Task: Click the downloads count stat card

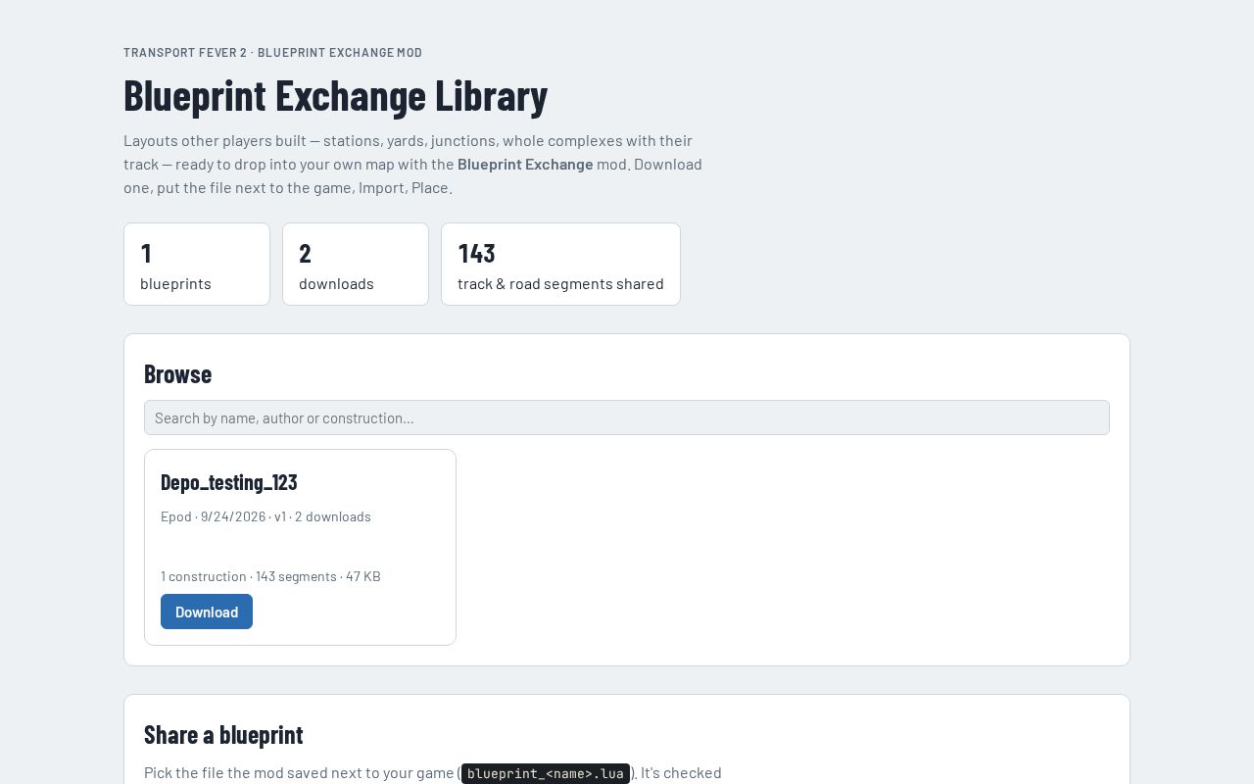Action: click(356, 265)
